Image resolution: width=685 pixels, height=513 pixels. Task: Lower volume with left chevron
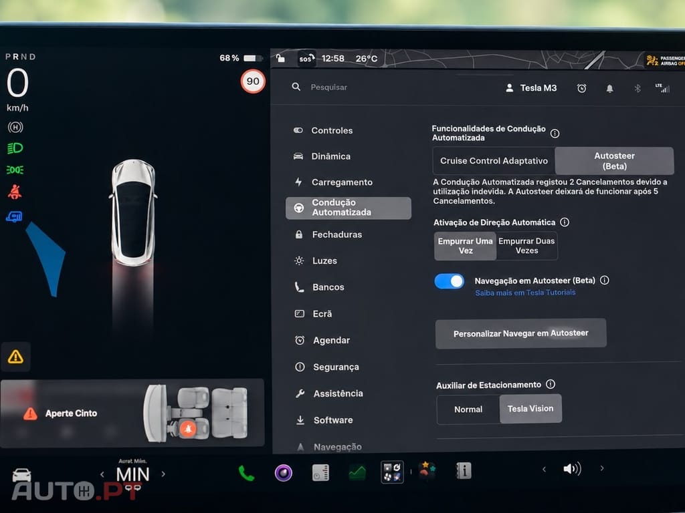544,469
